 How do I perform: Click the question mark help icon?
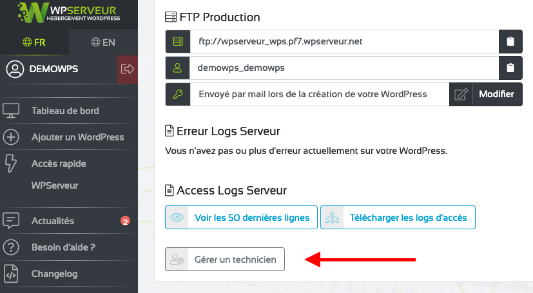[11, 247]
